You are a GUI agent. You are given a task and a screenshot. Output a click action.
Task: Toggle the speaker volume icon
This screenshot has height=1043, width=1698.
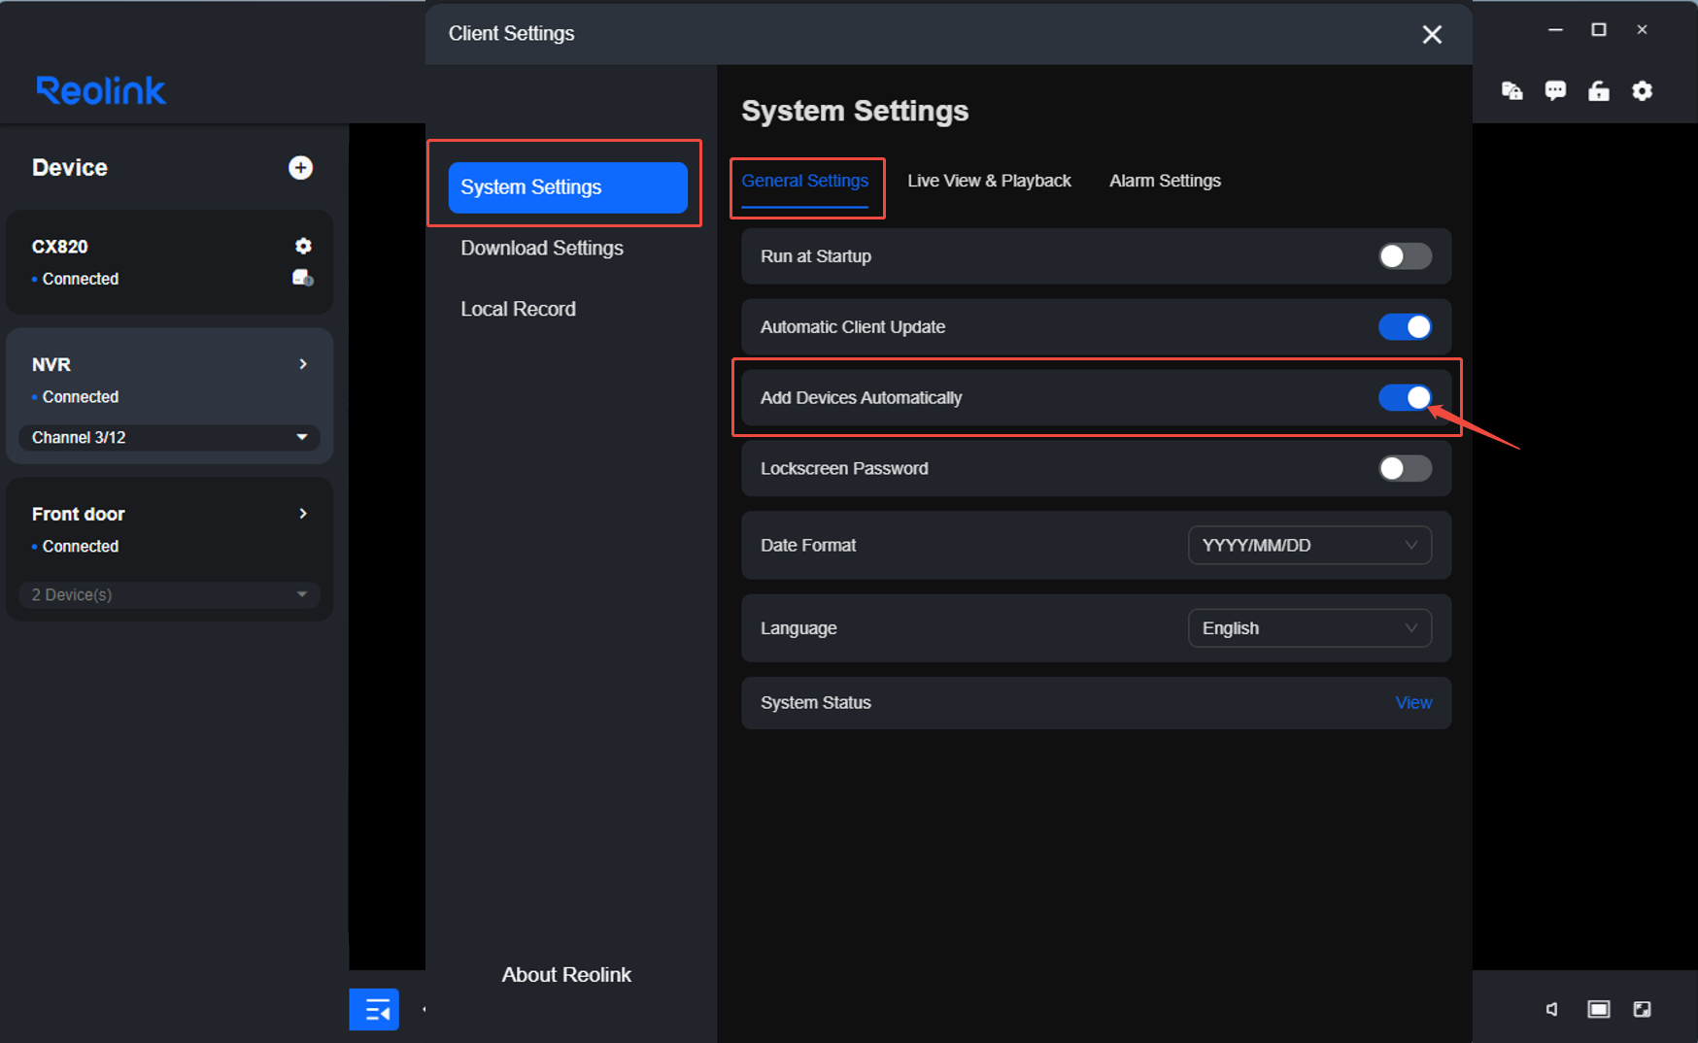(1552, 1009)
